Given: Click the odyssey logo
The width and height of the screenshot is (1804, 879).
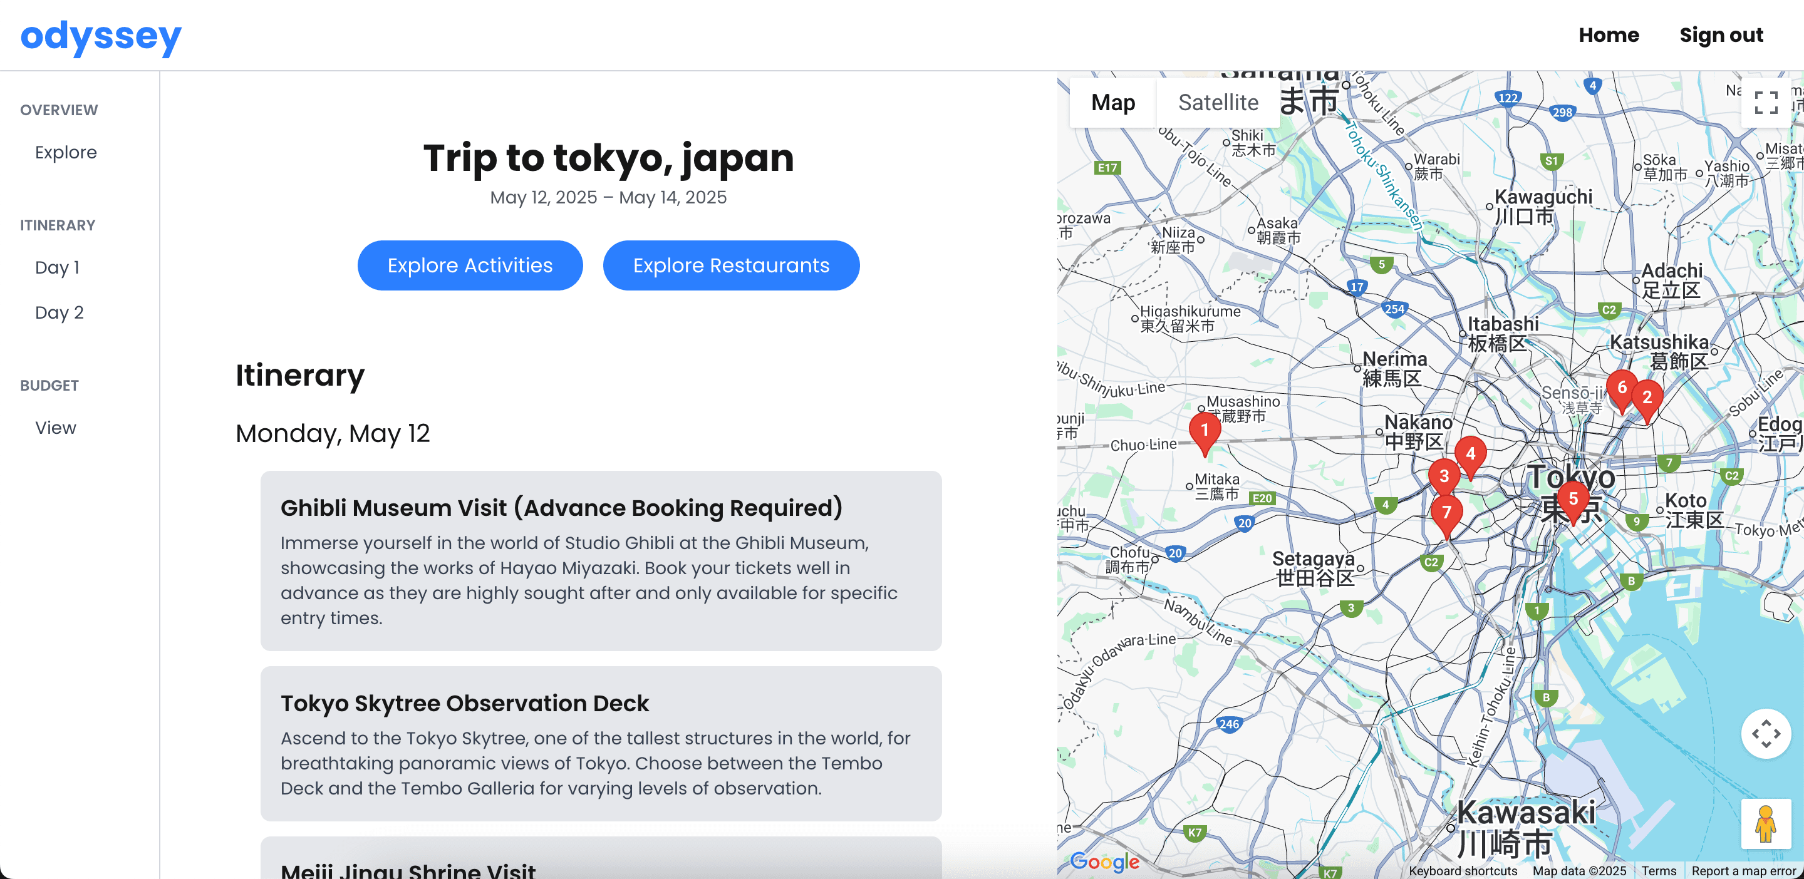Looking at the screenshot, I should pyautogui.click(x=101, y=36).
